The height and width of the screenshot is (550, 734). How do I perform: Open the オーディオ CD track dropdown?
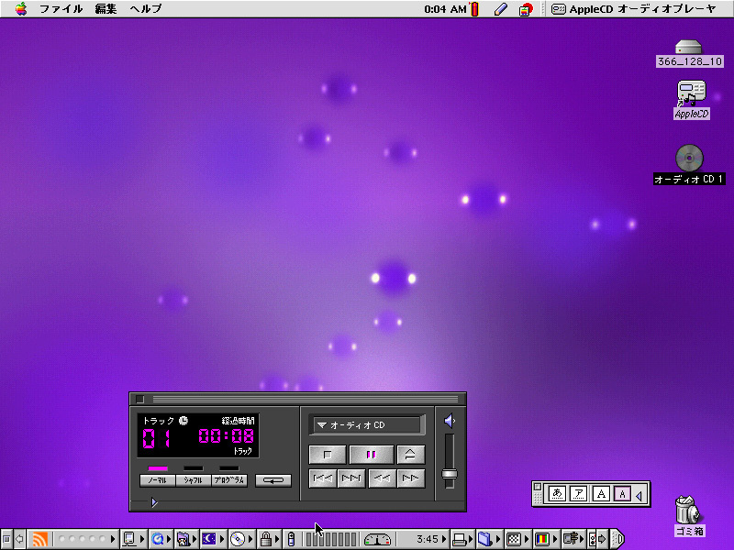pyautogui.click(x=367, y=425)
